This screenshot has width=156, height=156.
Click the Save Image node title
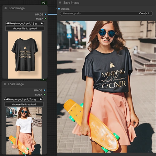[x=71, y=2]
